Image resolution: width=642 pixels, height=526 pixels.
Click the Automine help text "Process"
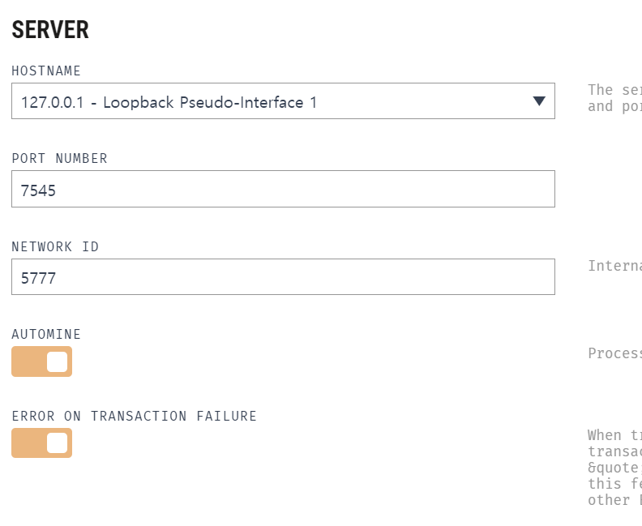point(614,353)
